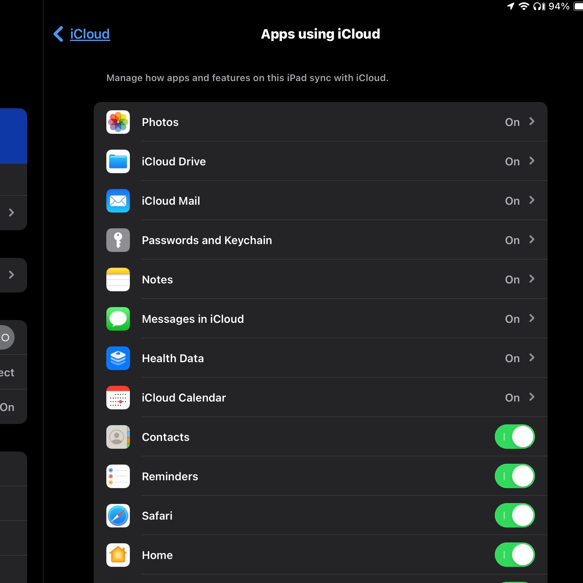This screenshot has height=583, width=583.
Task: Go back to the iCloud page
Action: pyautogui.click(x=81, y=34)
